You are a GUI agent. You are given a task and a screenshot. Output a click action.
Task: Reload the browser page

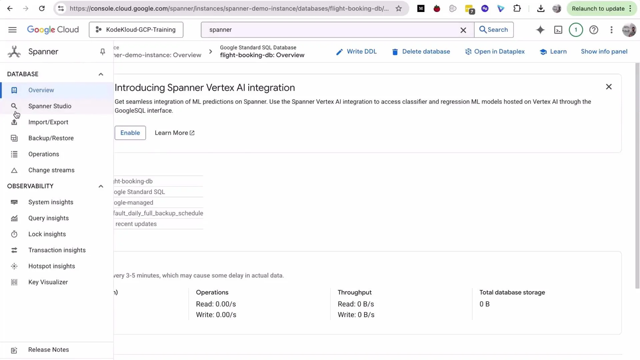pyautogui.click(x=42, y=9)
